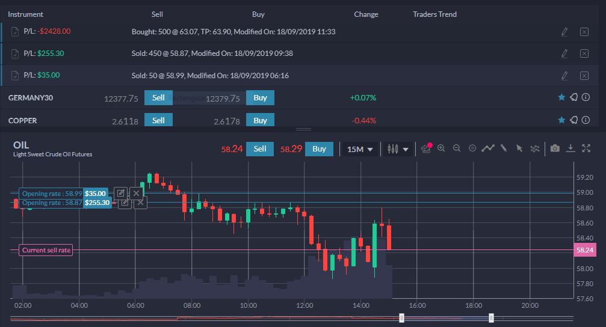The height and width of the screenshot is (327, 606).
Task: Toggle GERMANY30 favorite star
Action: pyautogui.click(x=561, y=97)
